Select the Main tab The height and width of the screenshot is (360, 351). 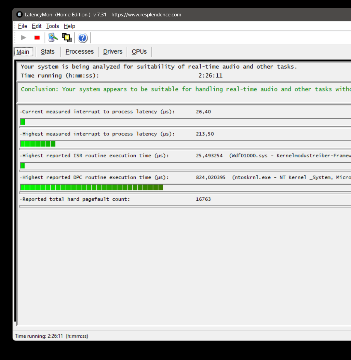click(24, 52)
